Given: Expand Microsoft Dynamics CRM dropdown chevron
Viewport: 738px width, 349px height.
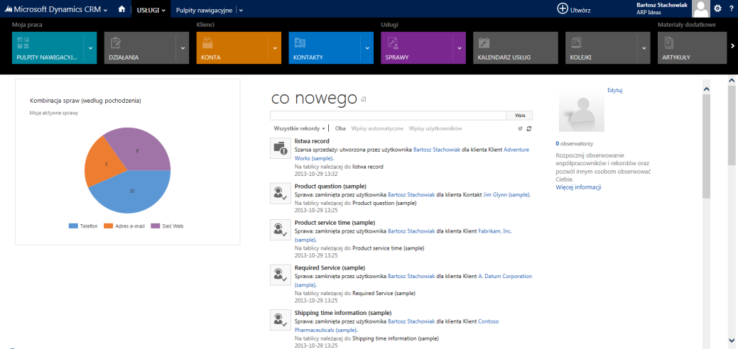Looking at the screenshot, I should [105, 10].
